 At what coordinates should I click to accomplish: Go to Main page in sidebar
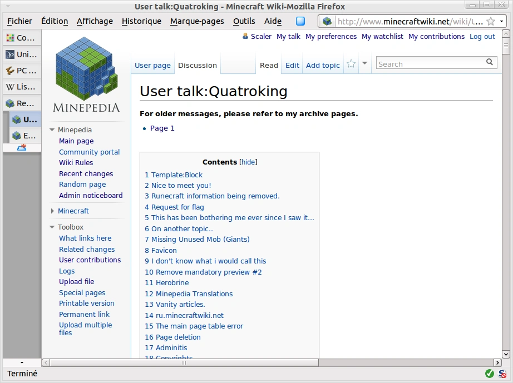(x=76, y=141)
